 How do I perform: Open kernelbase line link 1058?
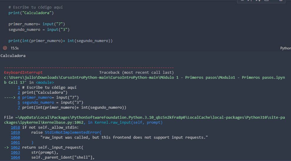15,128
